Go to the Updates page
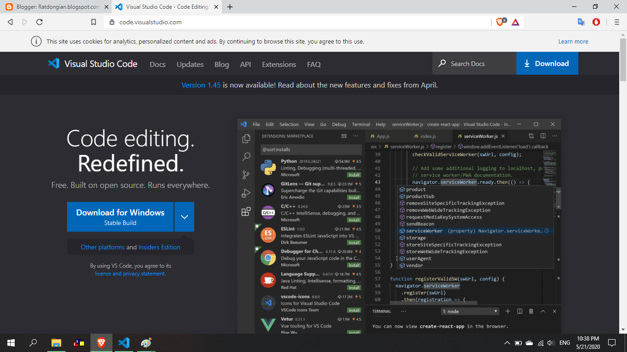 (190, 64)
